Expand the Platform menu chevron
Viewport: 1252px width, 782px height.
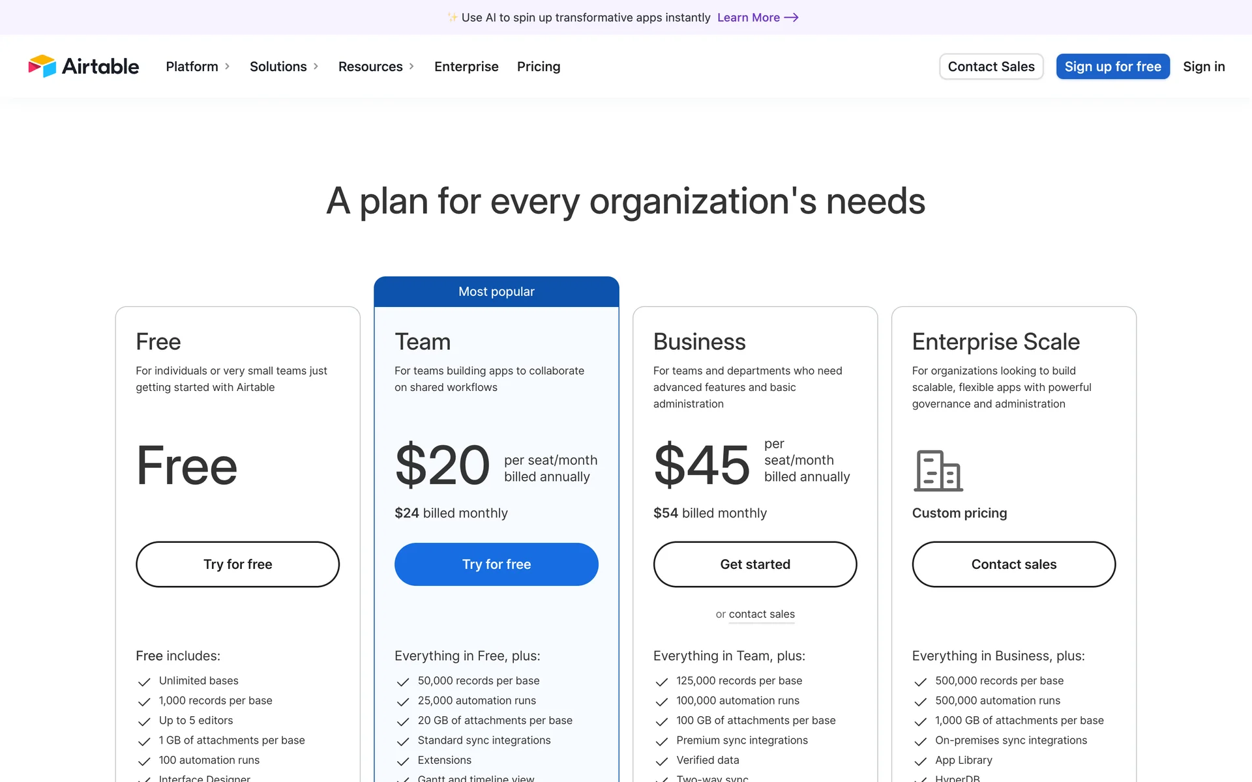tap(227, 66)
